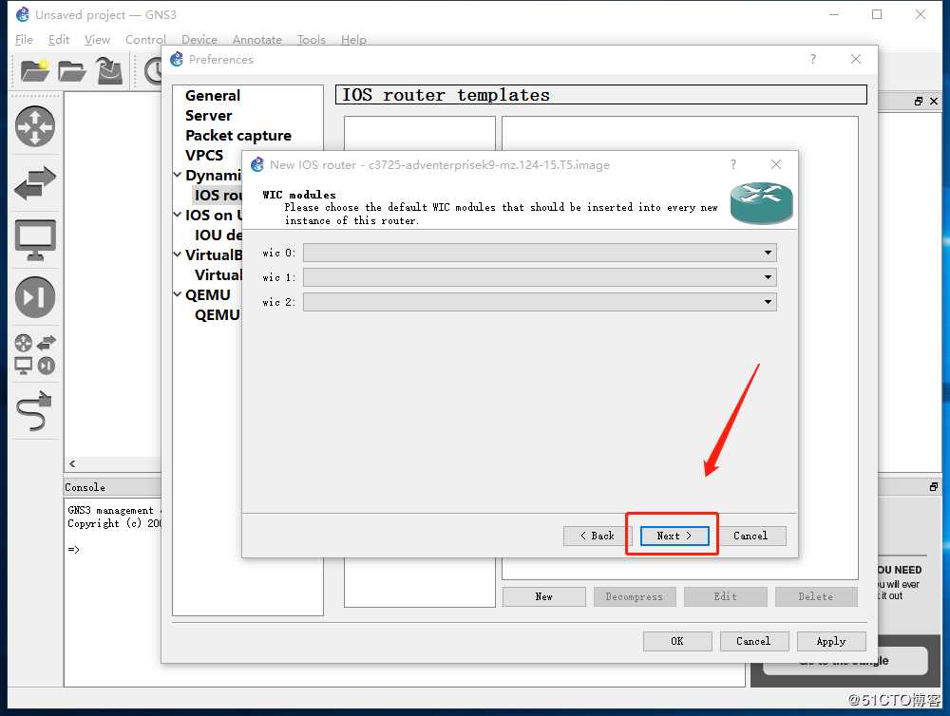This screenshot has height=716, width=950.
Task: Collapse the VirtualBox tree section
Action: pyautogui.click(x=178, y=255)
